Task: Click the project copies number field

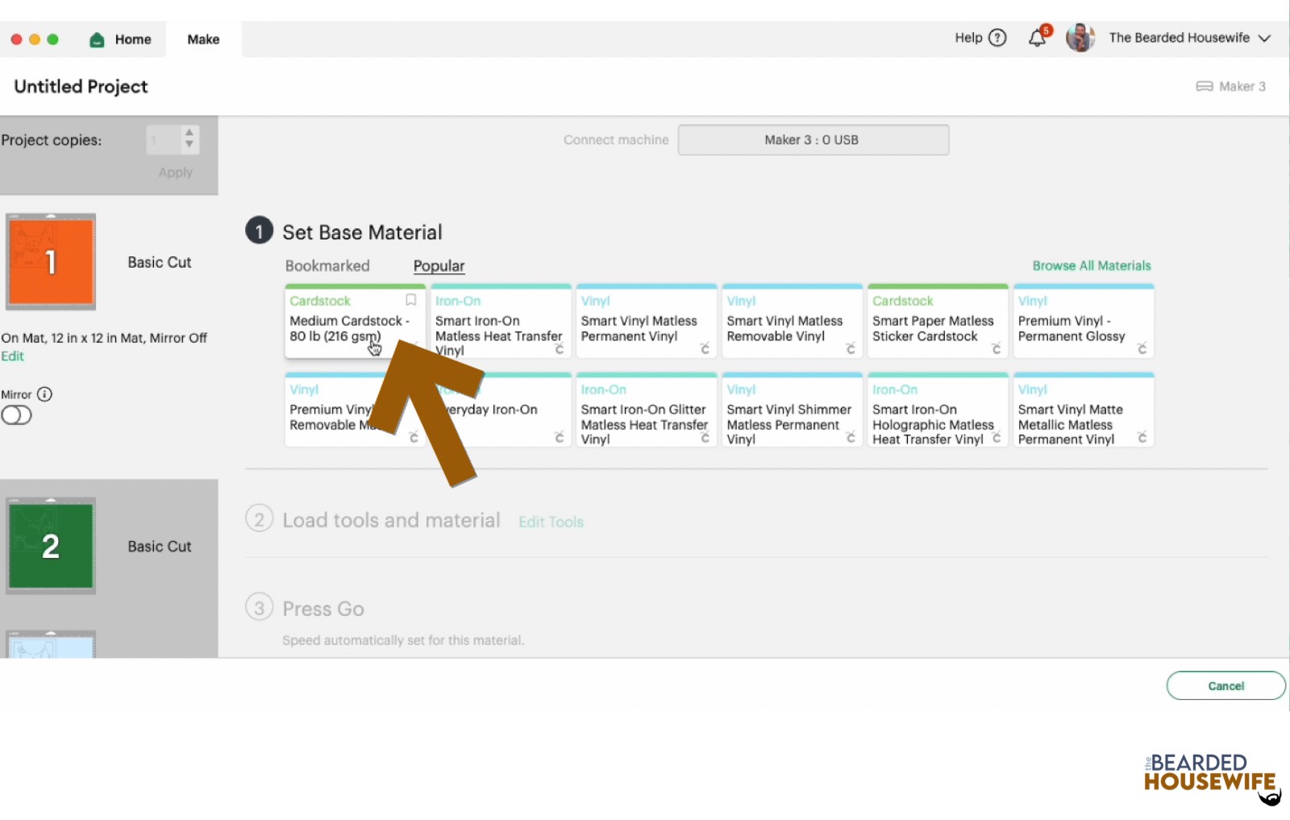Action: pos(164,139)
